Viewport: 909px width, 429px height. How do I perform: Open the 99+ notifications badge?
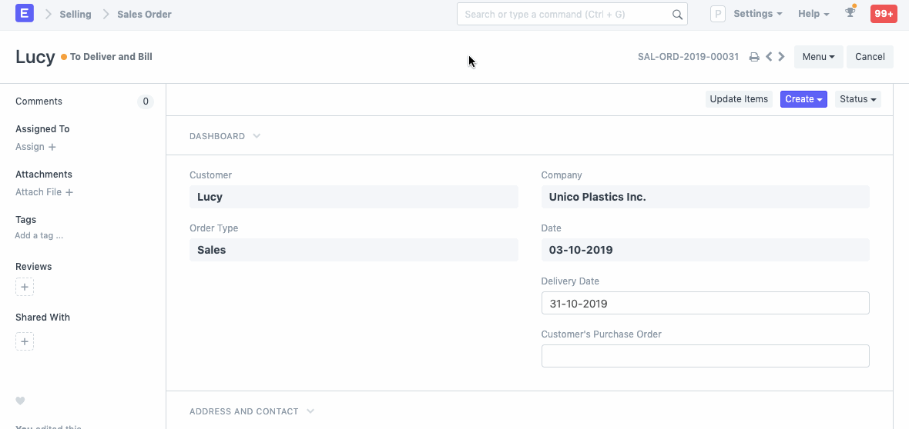pos(884,14)
